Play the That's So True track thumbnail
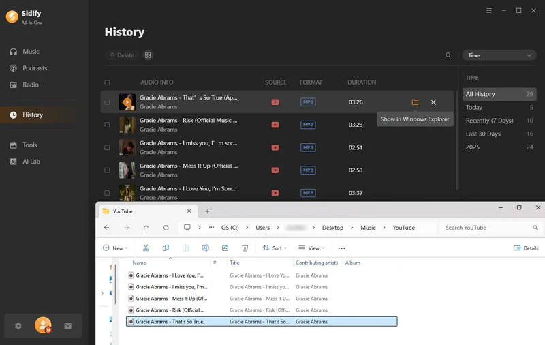The image size is (545, 345). (127, 102)
